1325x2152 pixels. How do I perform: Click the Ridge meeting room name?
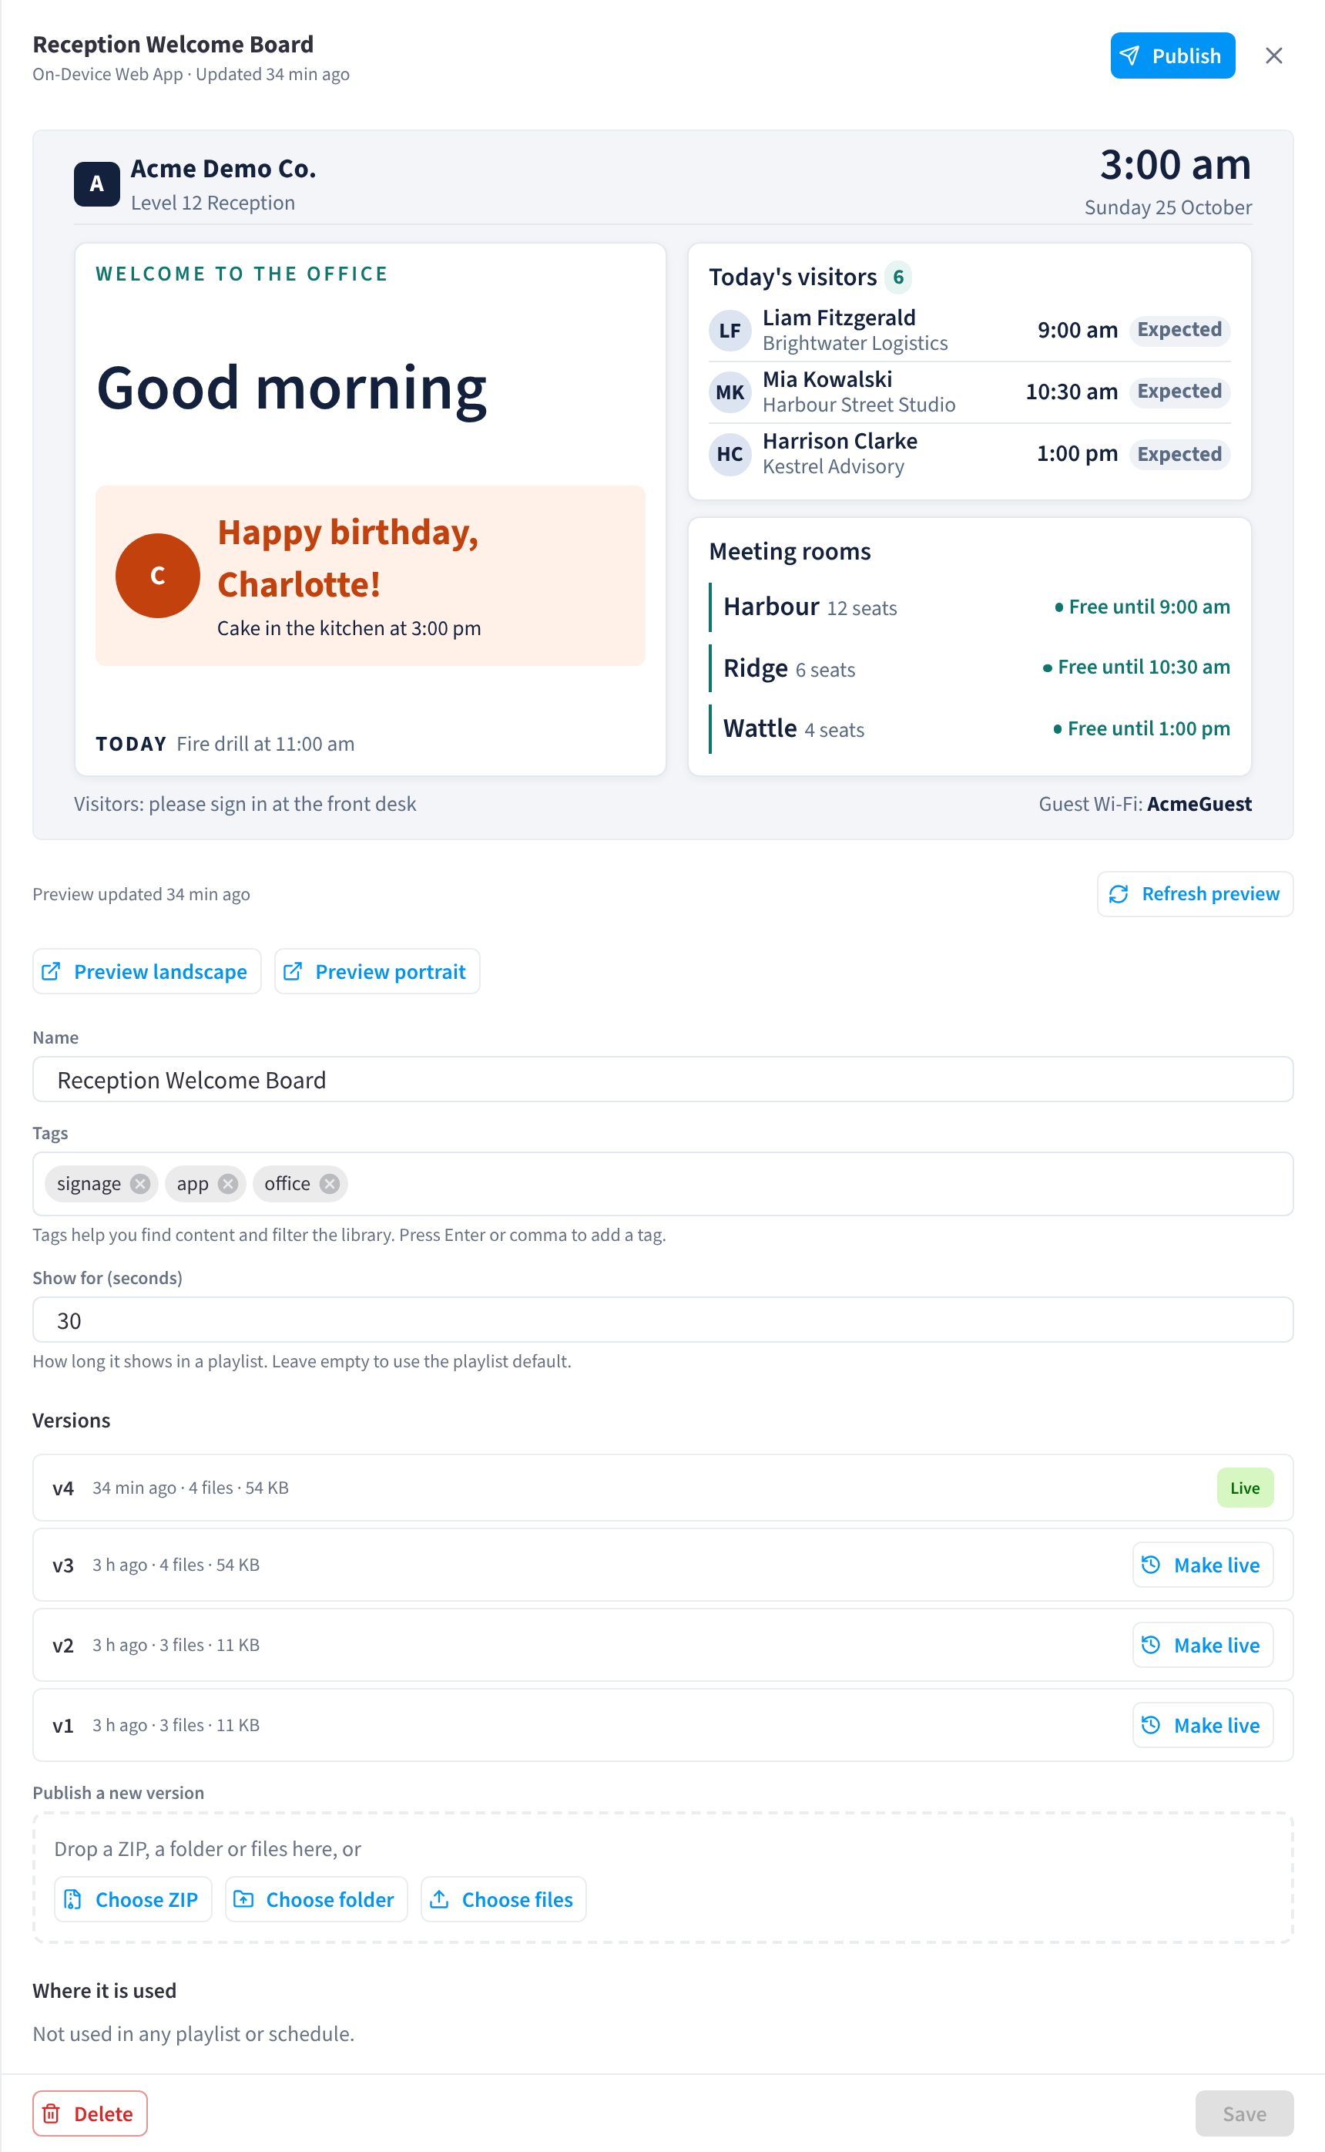point(756,668)
